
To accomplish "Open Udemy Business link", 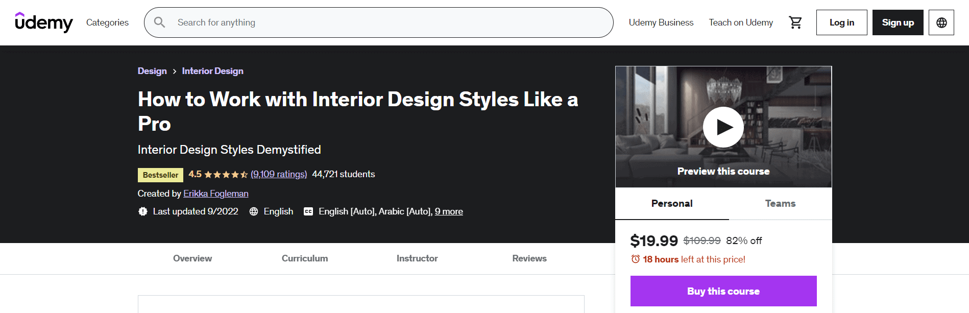I will tap(661, 22).
